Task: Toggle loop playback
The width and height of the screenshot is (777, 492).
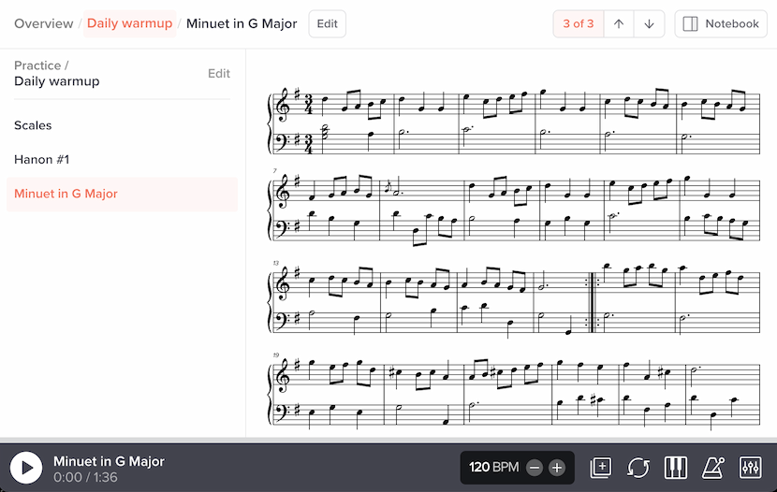Action: [638, 468]
